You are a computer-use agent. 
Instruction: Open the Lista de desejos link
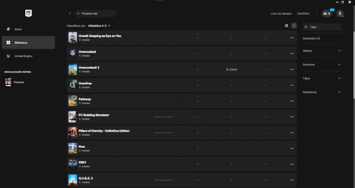tap(281, 14)
